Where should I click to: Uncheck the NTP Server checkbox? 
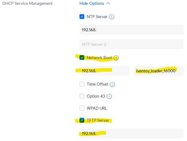click(82, 17)
